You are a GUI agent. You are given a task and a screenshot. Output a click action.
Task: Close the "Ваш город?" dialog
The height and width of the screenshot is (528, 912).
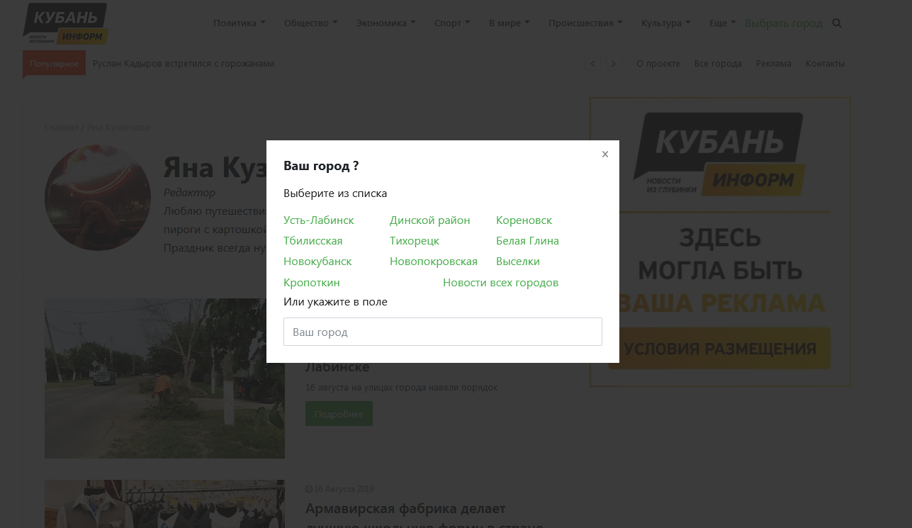[x=605, y=154]
